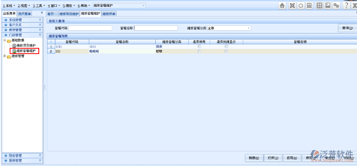Switch to the 维修项目维护 tab
Image resolution: width=357 pixels, height=166 pixels.
tap(69, 14)
